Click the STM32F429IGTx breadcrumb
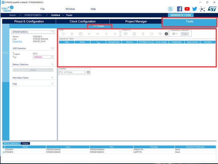This screenshot has width=218, height=164. [33, 15]
